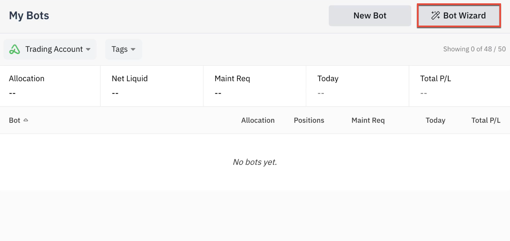Launch the Bot Wizard button
The width and height of the screenshot is (510, 241).
tap(459, 16)
